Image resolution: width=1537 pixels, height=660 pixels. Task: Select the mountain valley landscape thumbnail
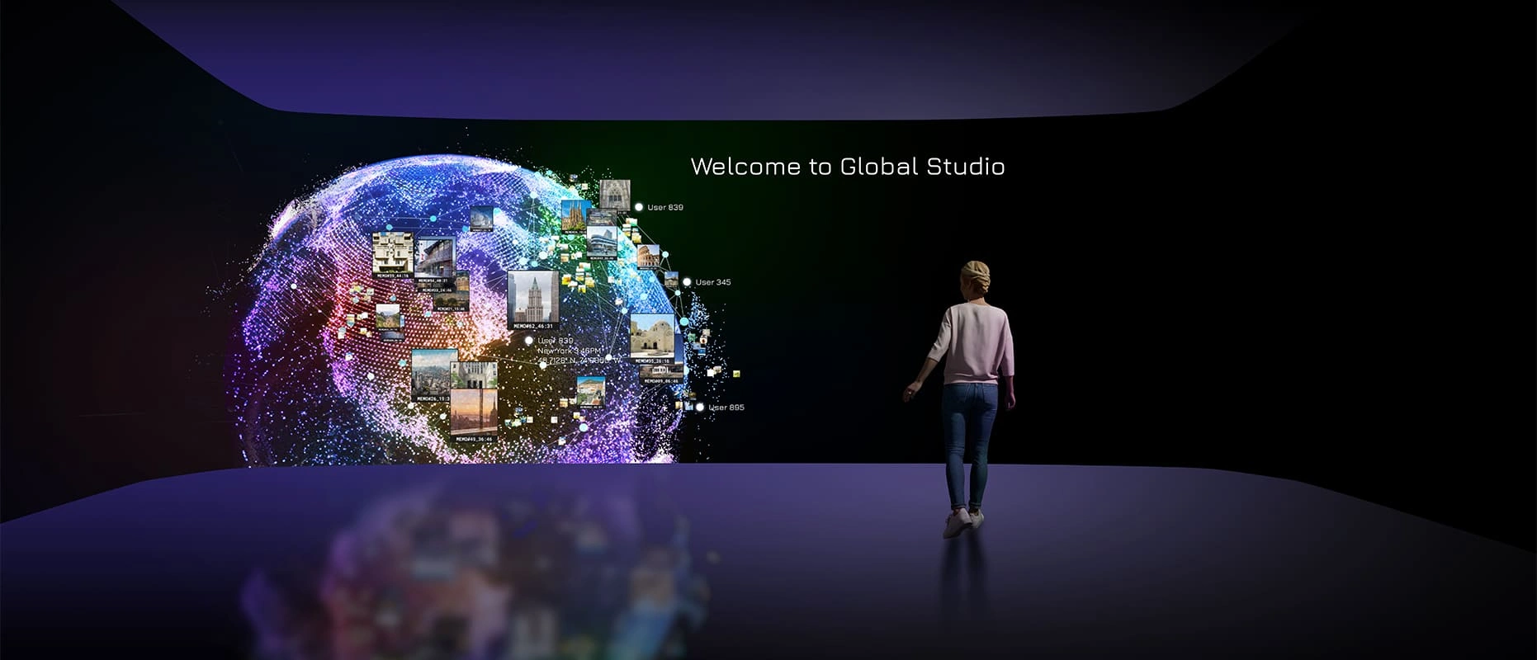click(x=388, y=316)
